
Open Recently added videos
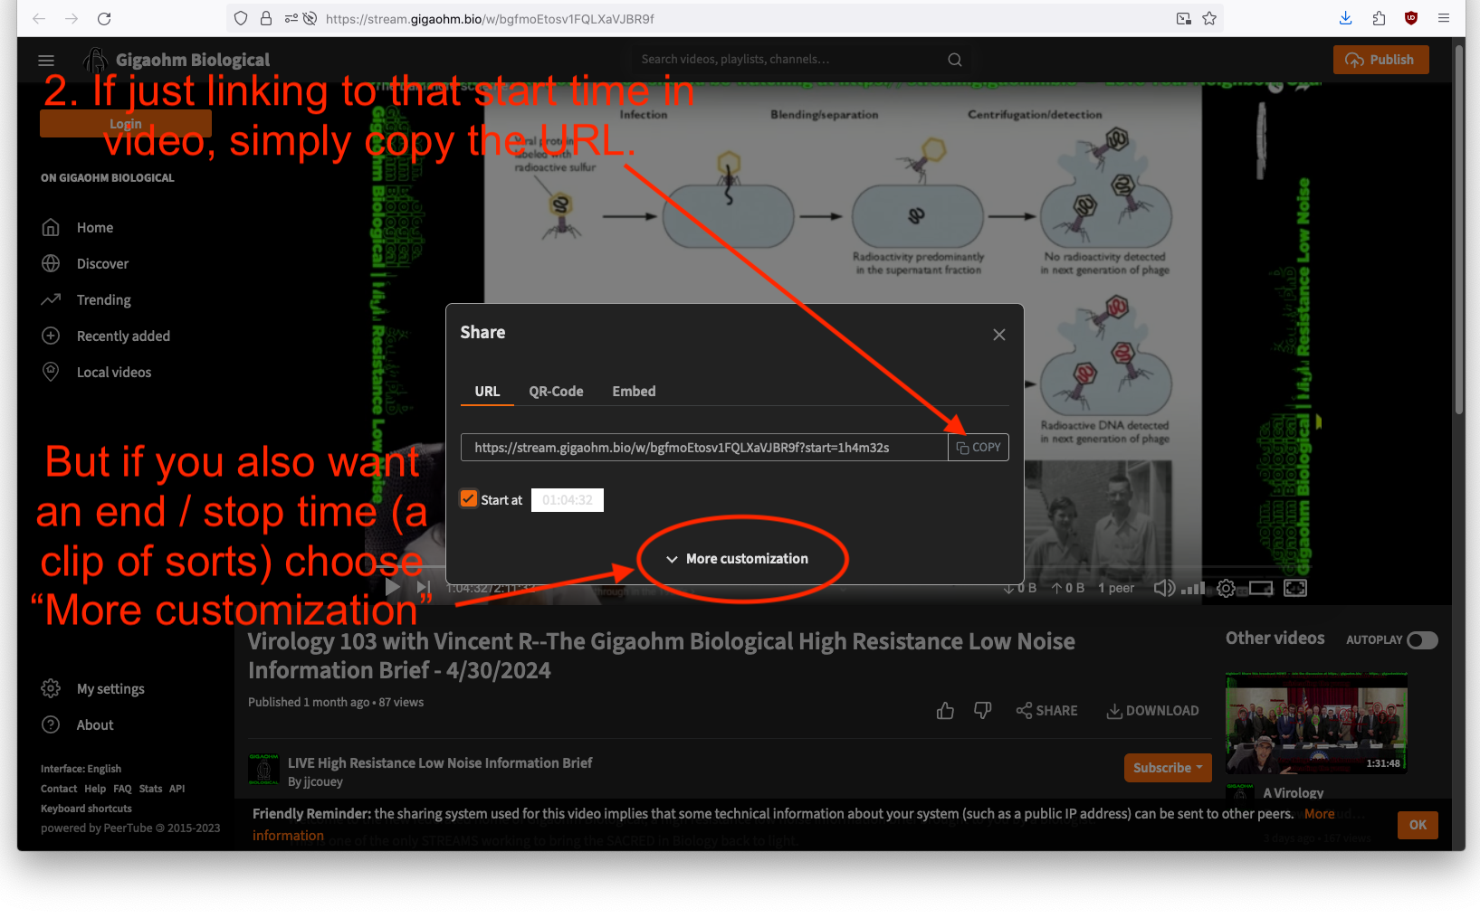(123, 336)
